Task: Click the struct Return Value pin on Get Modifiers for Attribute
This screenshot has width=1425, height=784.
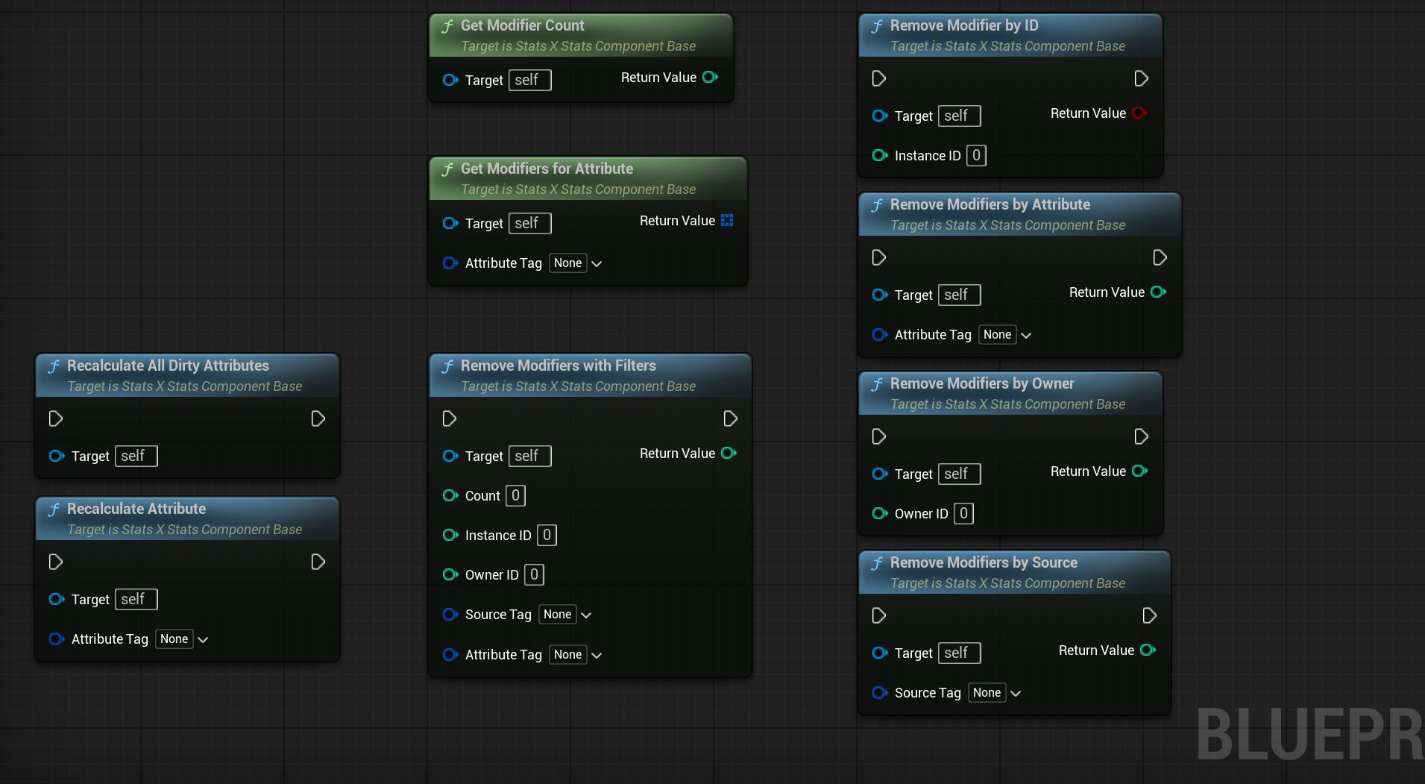Action: 727,220
